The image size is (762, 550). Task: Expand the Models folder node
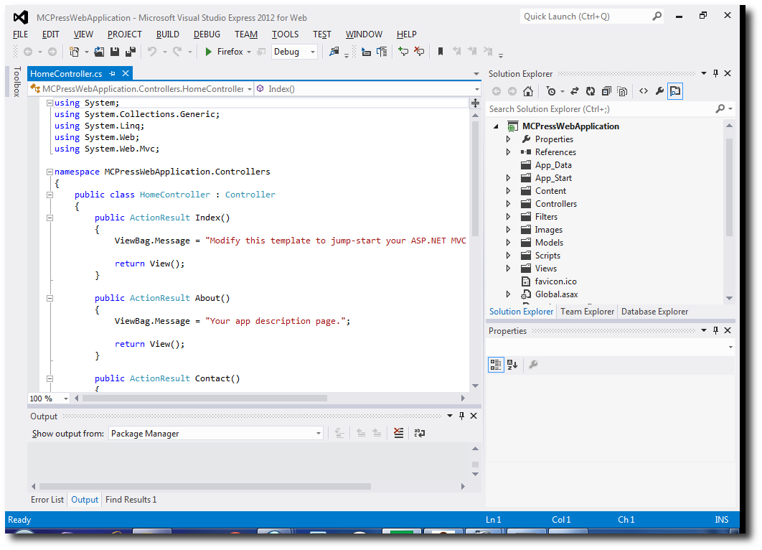click(x=508, y=243)
